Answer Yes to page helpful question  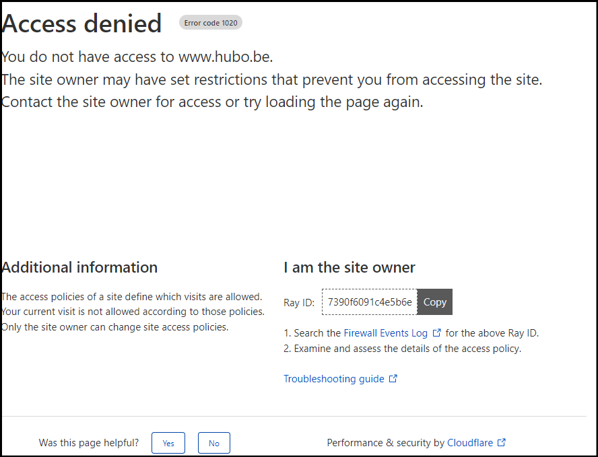(x=168, y=443)
